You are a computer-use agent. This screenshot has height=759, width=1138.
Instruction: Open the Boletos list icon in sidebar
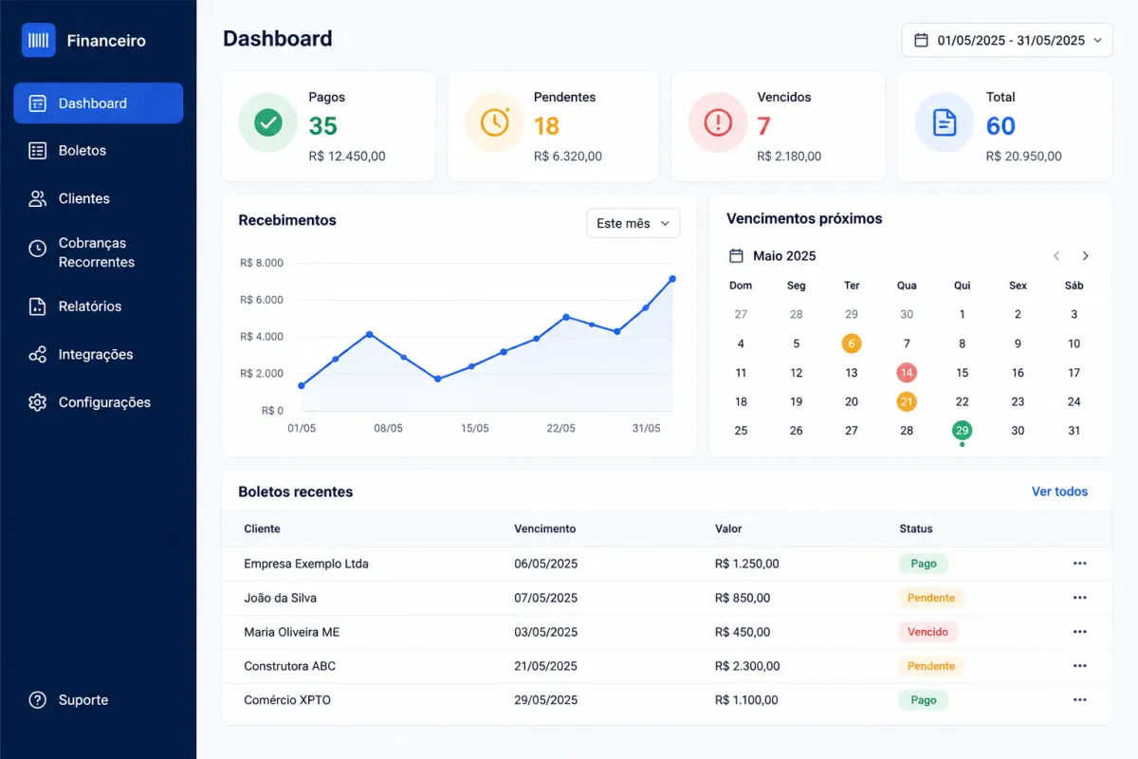click(38, 151)
